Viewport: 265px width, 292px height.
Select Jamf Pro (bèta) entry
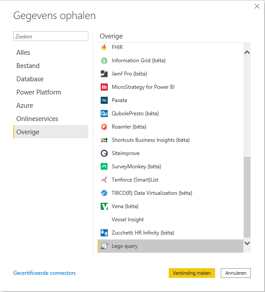[170, 74]
